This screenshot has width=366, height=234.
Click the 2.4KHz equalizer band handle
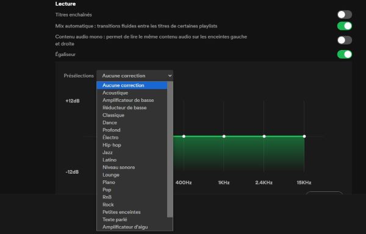[264, 136]
